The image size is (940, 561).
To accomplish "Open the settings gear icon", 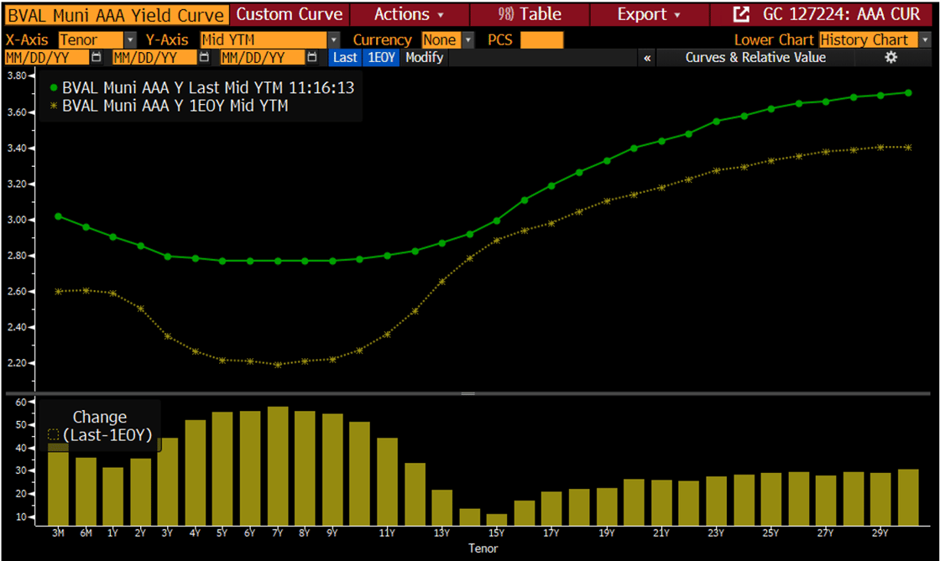I will click(890, 58).
